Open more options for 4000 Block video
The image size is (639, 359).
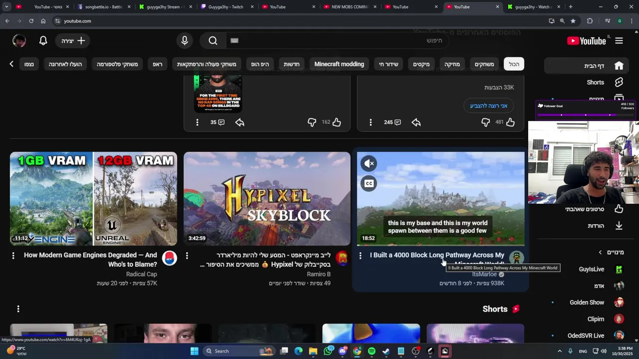(x=360, y=255)
